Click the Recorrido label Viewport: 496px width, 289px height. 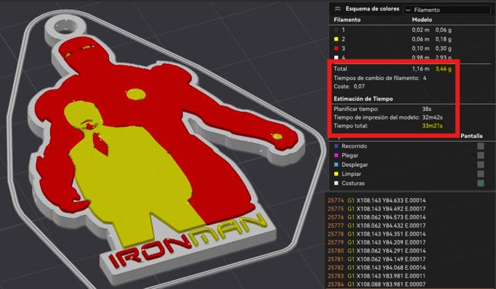(x=354, y=146)
